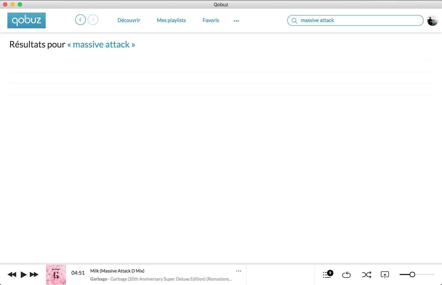The width and height of the screenshot is (442, 285).
Task: Focus the massive attack search field
Action: [x=355, y=20]
